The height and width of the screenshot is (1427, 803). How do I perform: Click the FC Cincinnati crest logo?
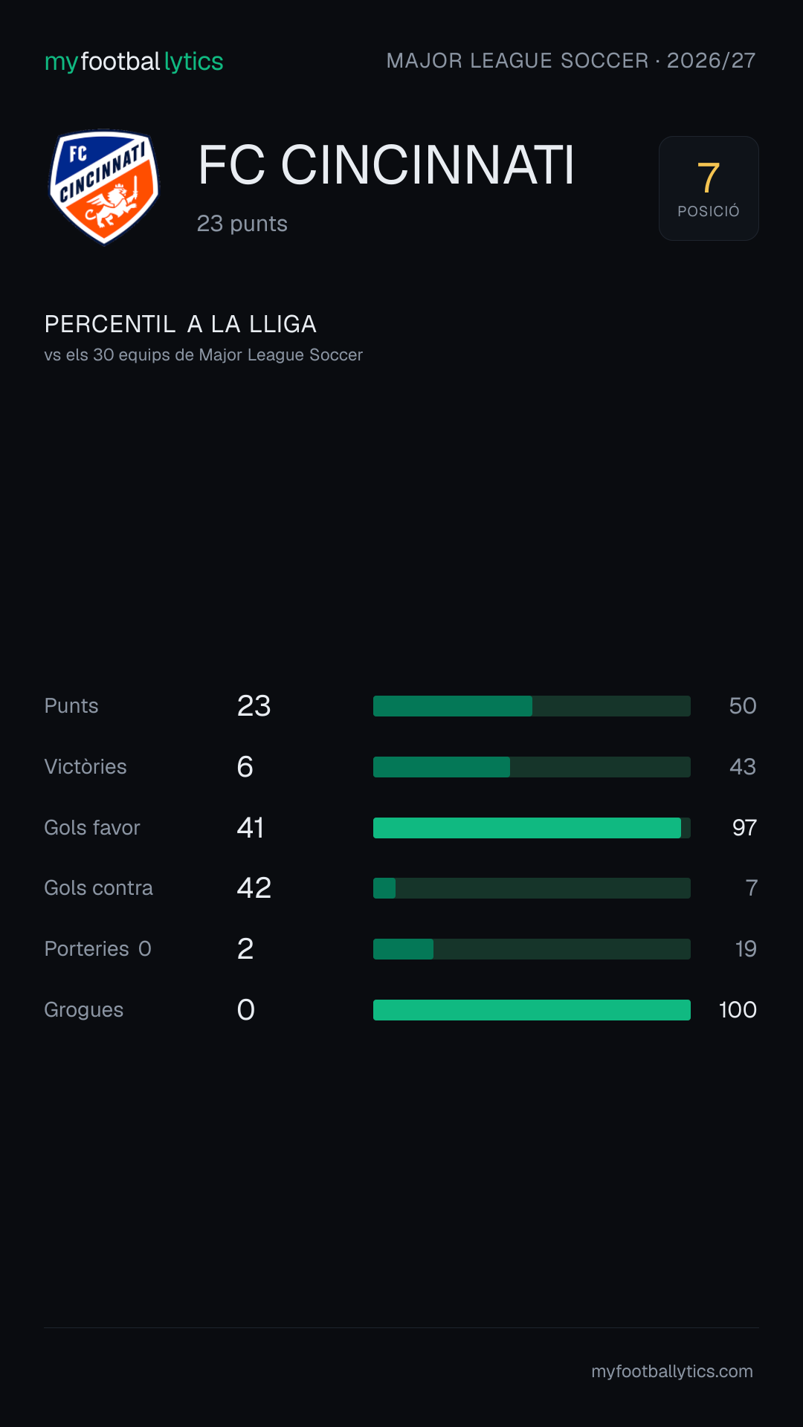[104, 187]
